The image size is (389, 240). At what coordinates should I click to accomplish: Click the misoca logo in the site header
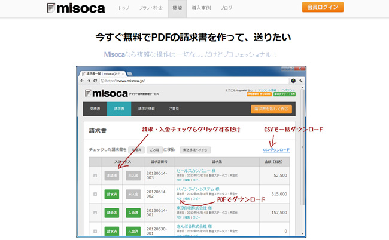(x=76, y=8)
